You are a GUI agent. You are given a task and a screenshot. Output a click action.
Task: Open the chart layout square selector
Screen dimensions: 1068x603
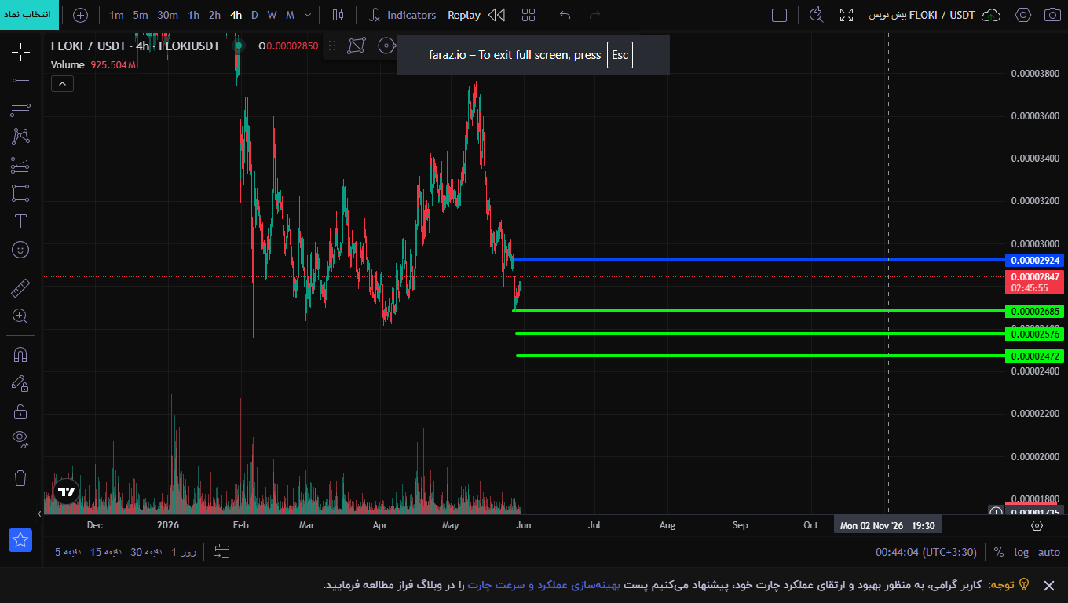pos(779,15)
